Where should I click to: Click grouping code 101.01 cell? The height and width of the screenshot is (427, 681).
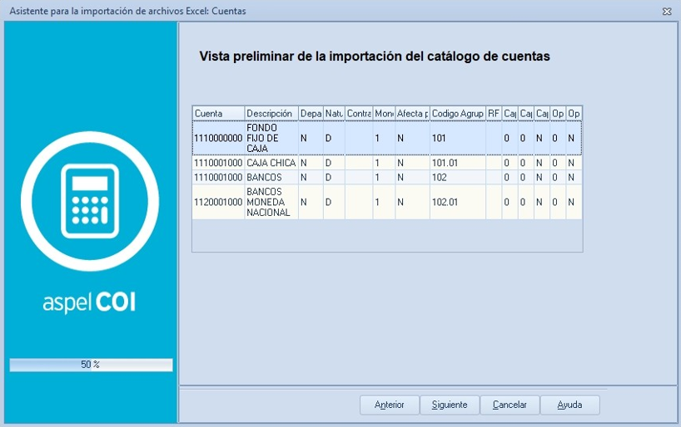458,163
